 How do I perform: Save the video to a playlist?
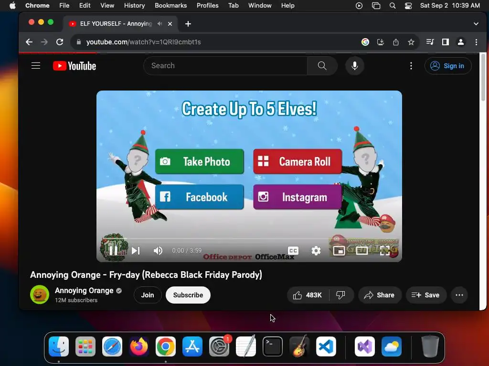pyautogui.click(x=425, y=295)
